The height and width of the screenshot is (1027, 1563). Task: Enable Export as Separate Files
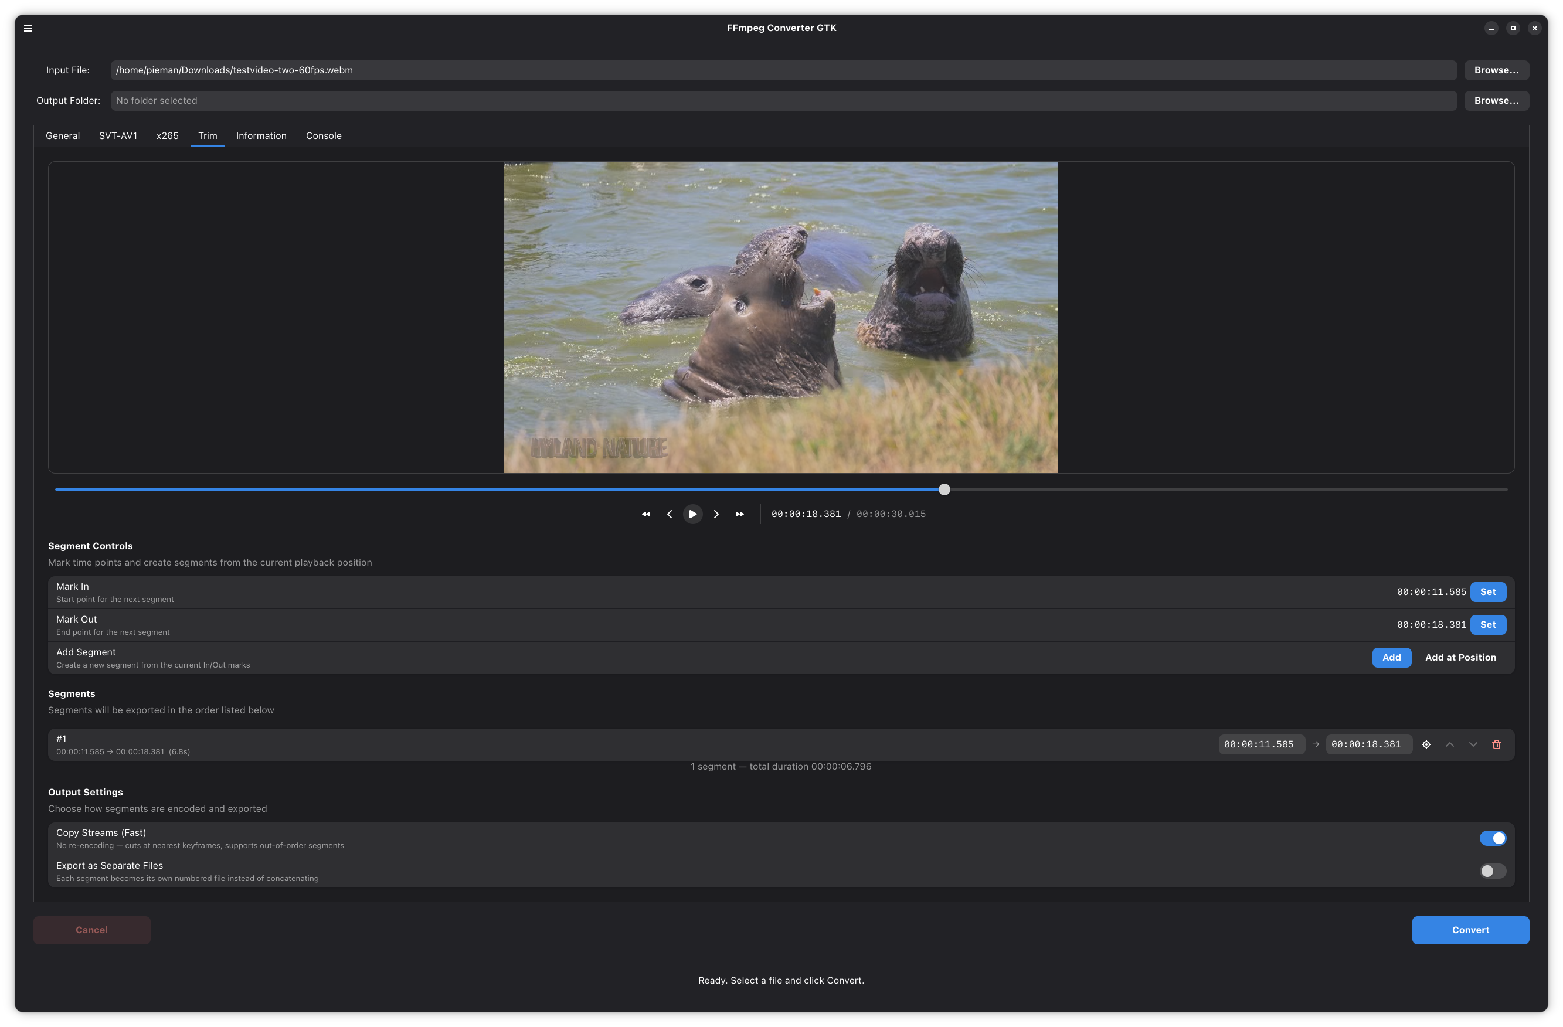tap(1492, 870)
